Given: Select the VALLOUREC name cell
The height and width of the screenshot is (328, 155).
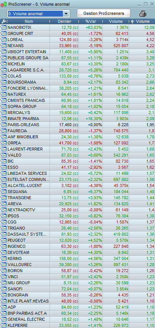Looking at the screenshot, I should 28,265.
